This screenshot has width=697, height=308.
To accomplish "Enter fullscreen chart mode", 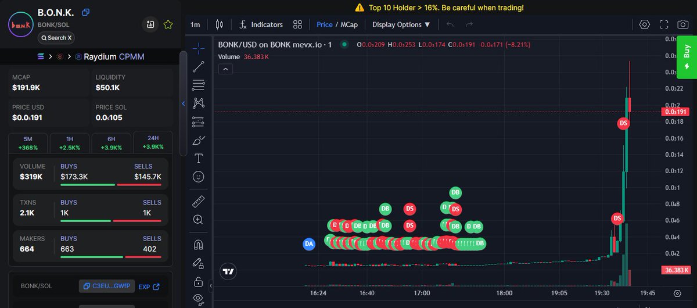I will pyautogui.click(x=664, y=24).
